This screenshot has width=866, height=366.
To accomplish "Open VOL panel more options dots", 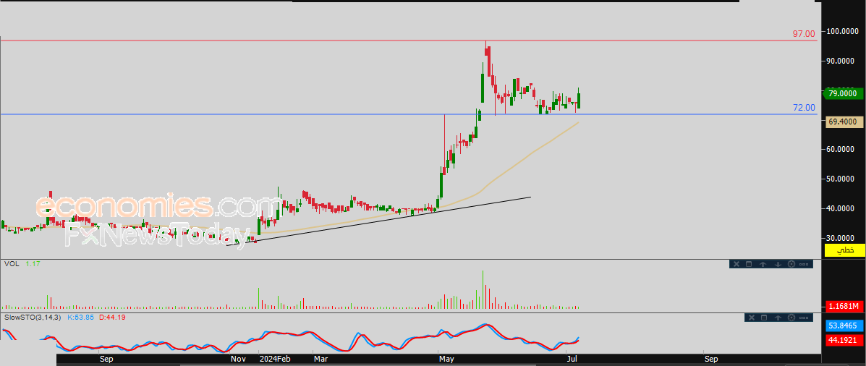I will (x=804, y=264).
